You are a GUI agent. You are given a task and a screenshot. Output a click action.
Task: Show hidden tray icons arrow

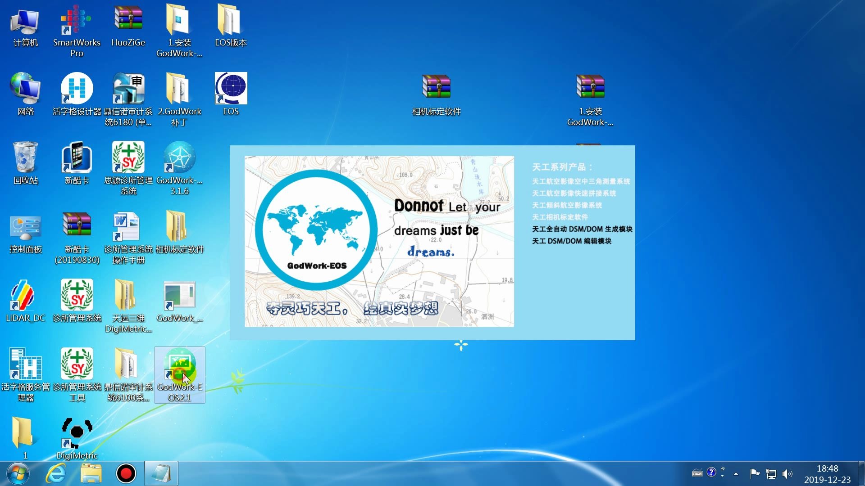(x=736, y=474)
